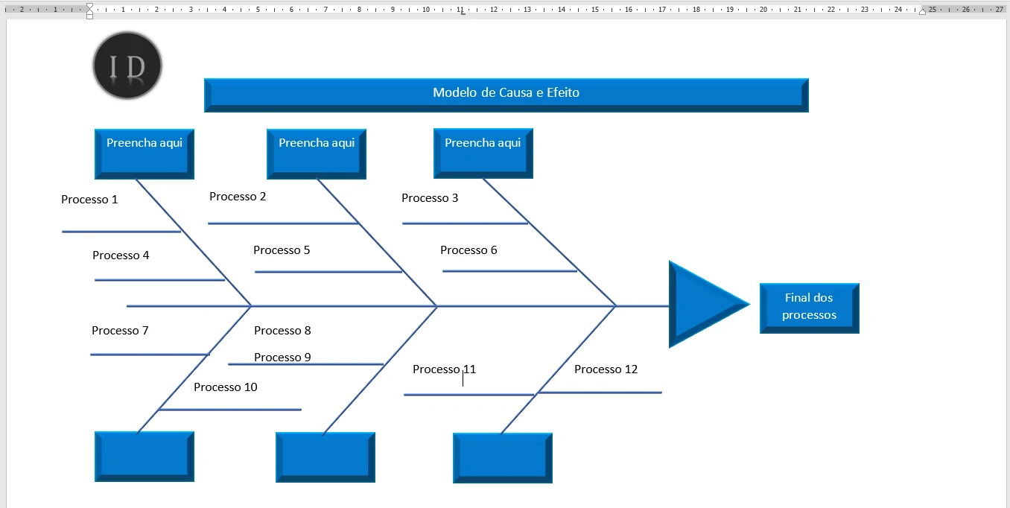Select the empty blue box at bottom right

[502, 457]
